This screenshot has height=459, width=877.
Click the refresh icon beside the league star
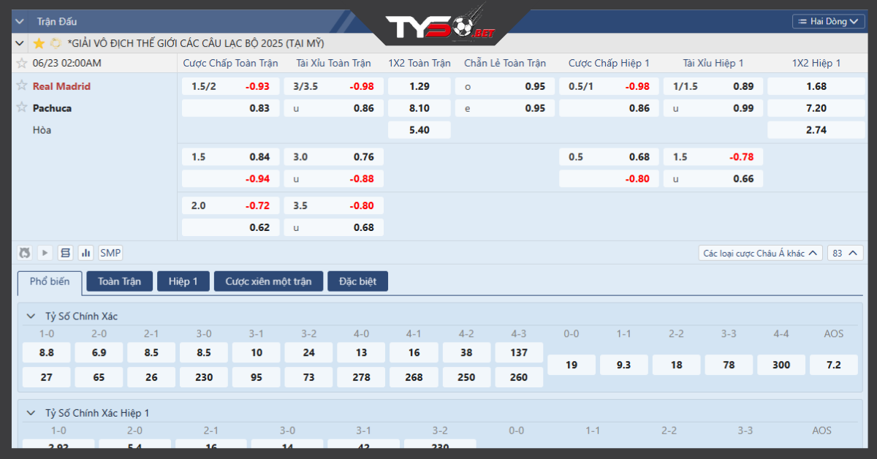point(56,43)
